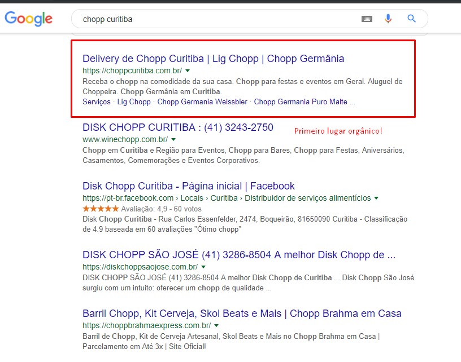Open the "Delivery de Chopp Curitiba" result
Screen dimensions: 461x362
[x=212, y=59]
